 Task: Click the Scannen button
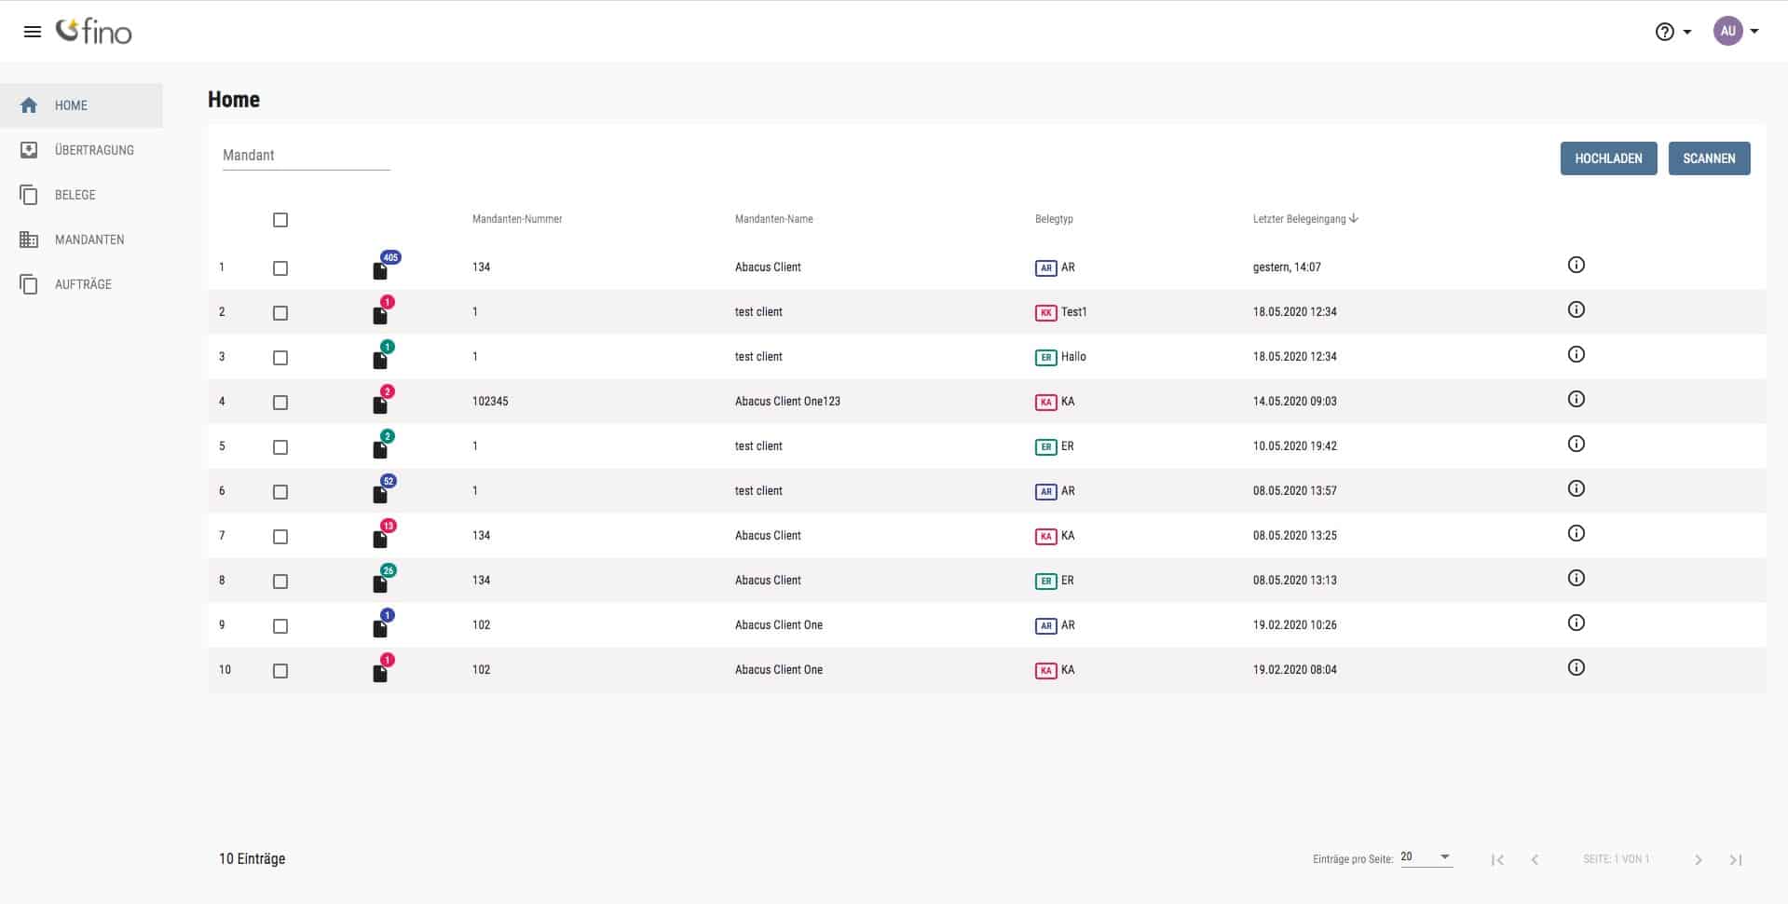tap(1709, 158)
